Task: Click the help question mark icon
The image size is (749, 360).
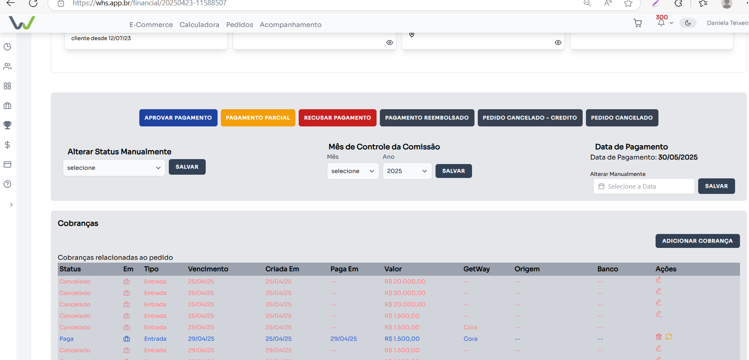Action: 7,184
